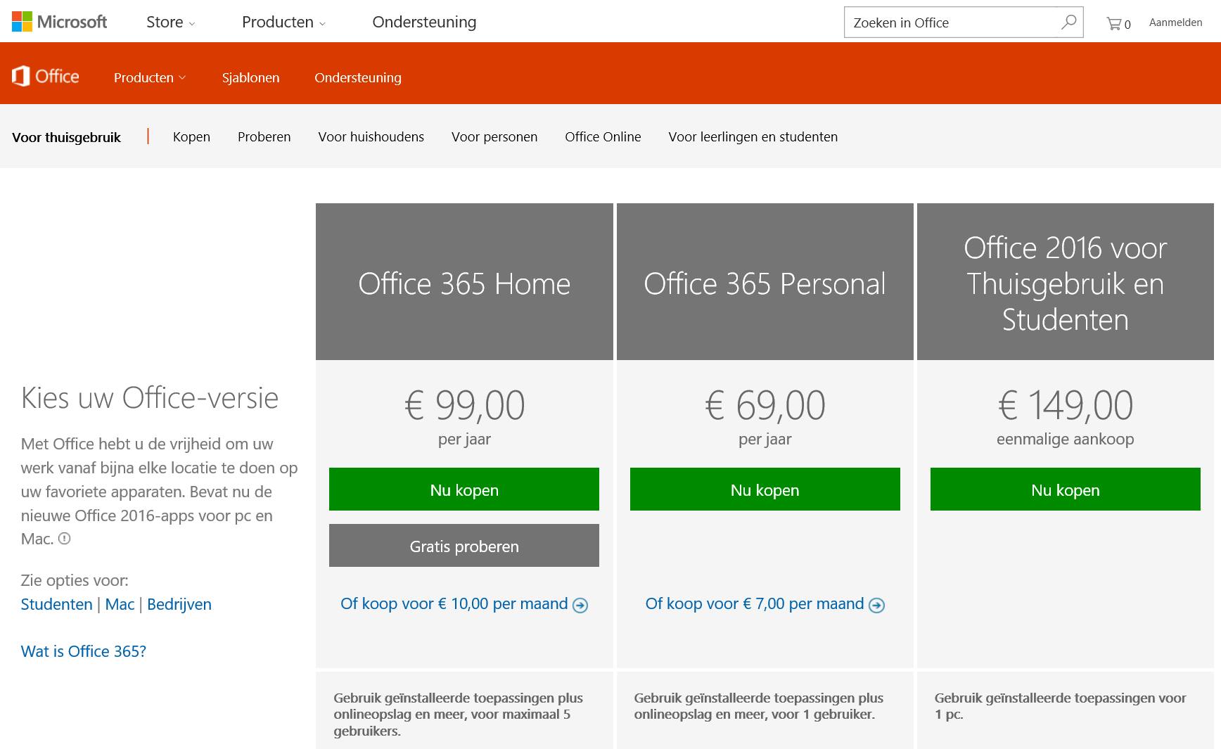The image size is (1221, 749).
Task: Expand the Store dropdown menu
Action: (170, 23)
